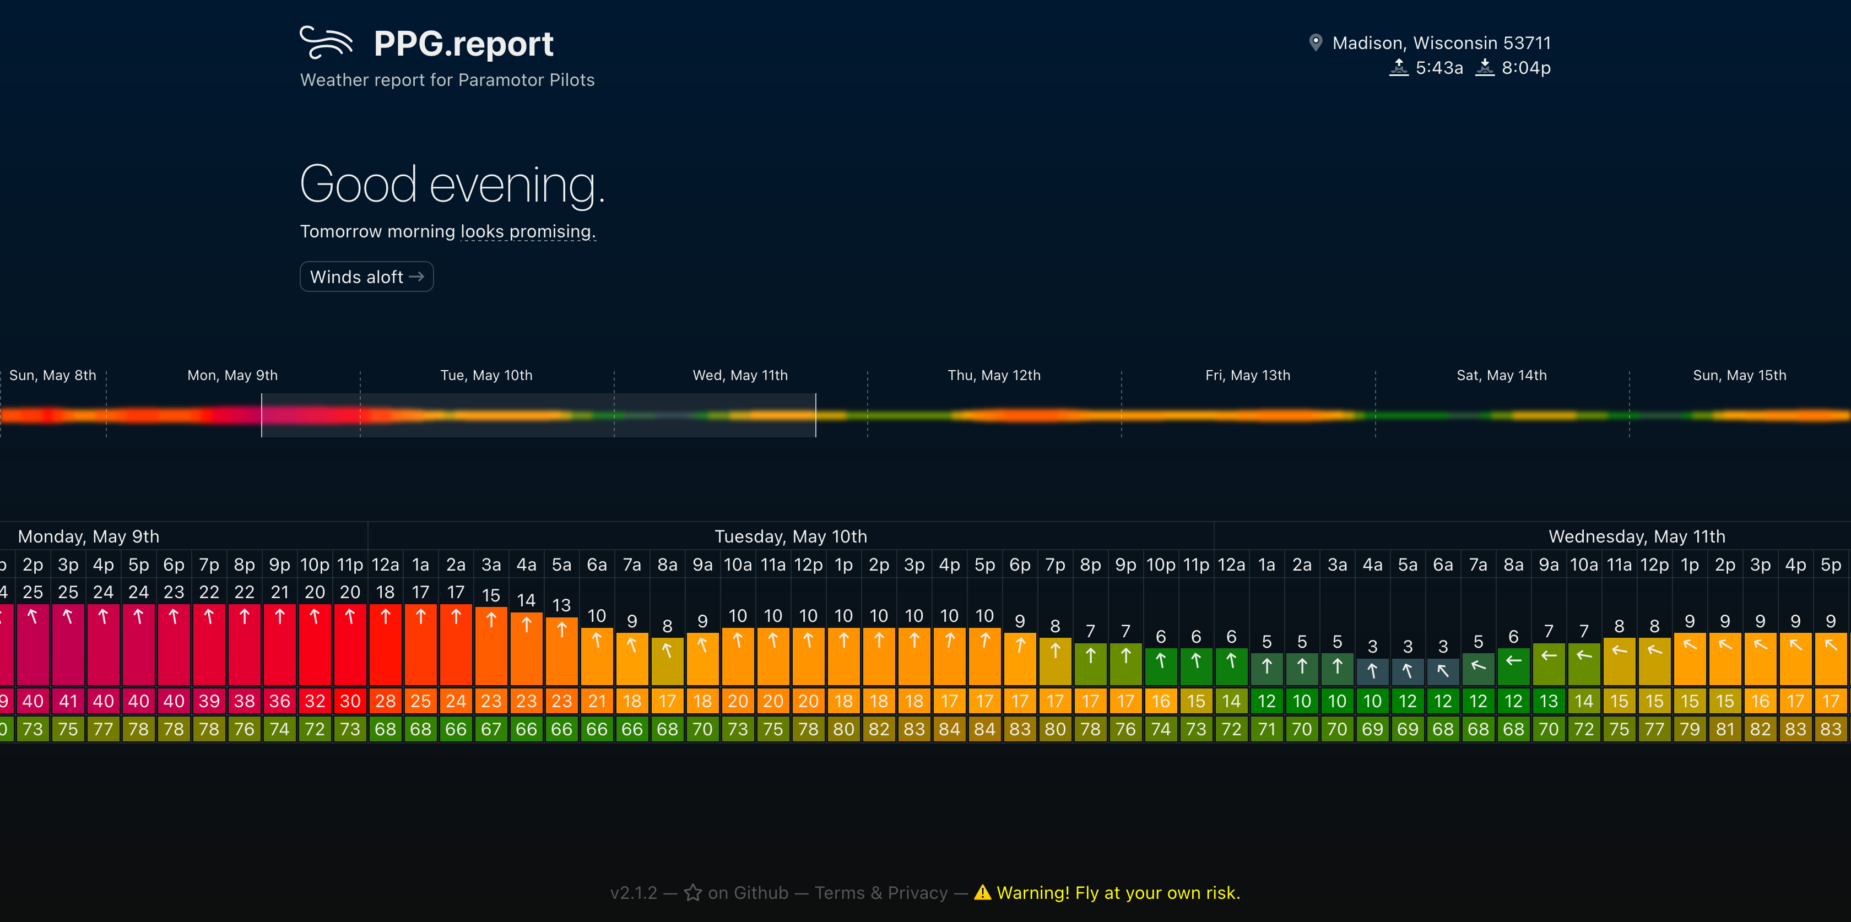
Task: Click the highlighted Wednesday band on the color timeline
Action: [715, 415]
